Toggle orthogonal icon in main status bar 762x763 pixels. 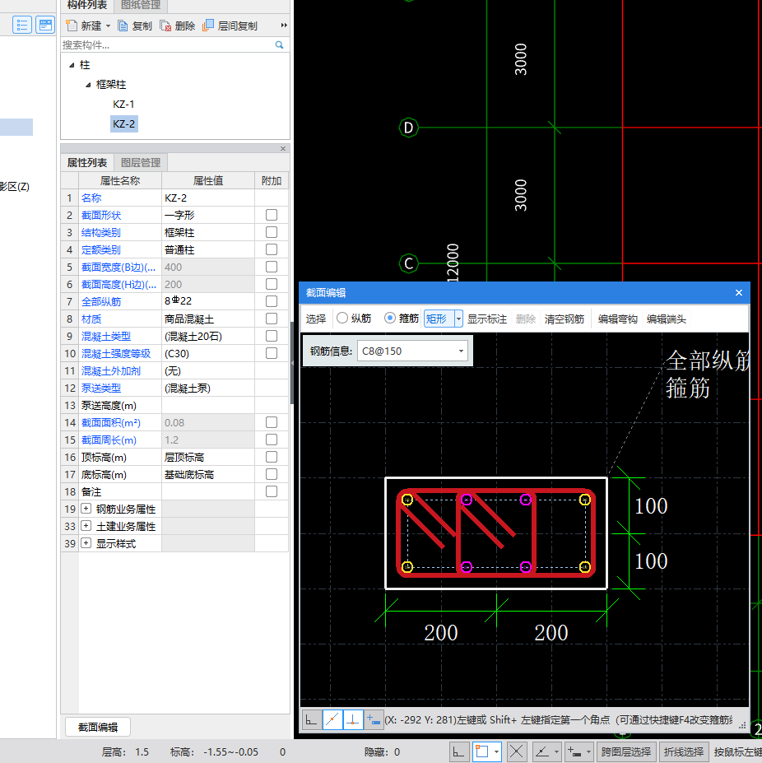(x=458, y=751)
